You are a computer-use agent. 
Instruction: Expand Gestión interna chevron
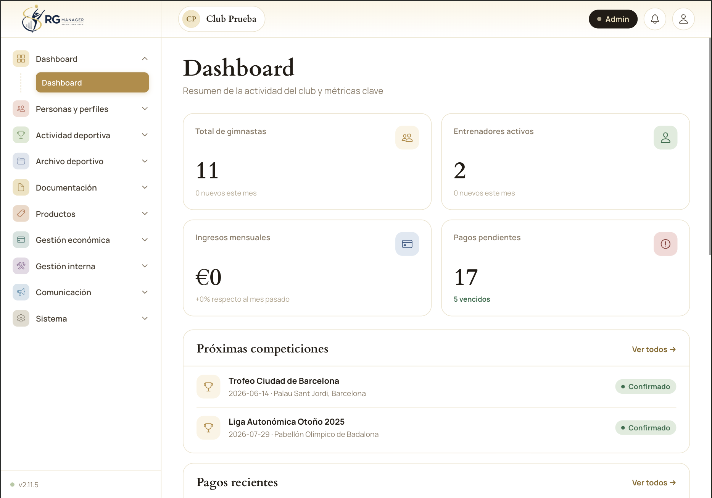(x=145, y=266)
